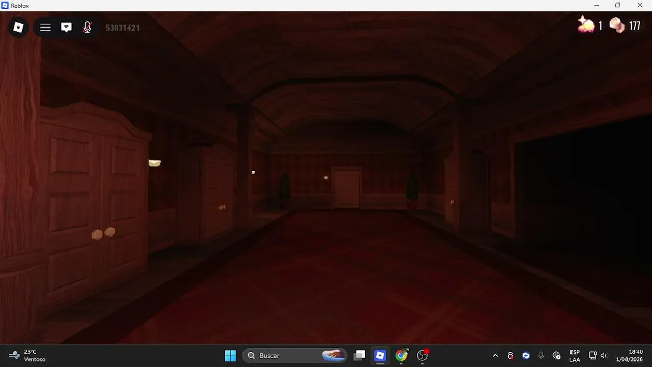Click the Buscar search box in taskbar
The height and width of the screenshot is (367, 652).
click(295, 355)
